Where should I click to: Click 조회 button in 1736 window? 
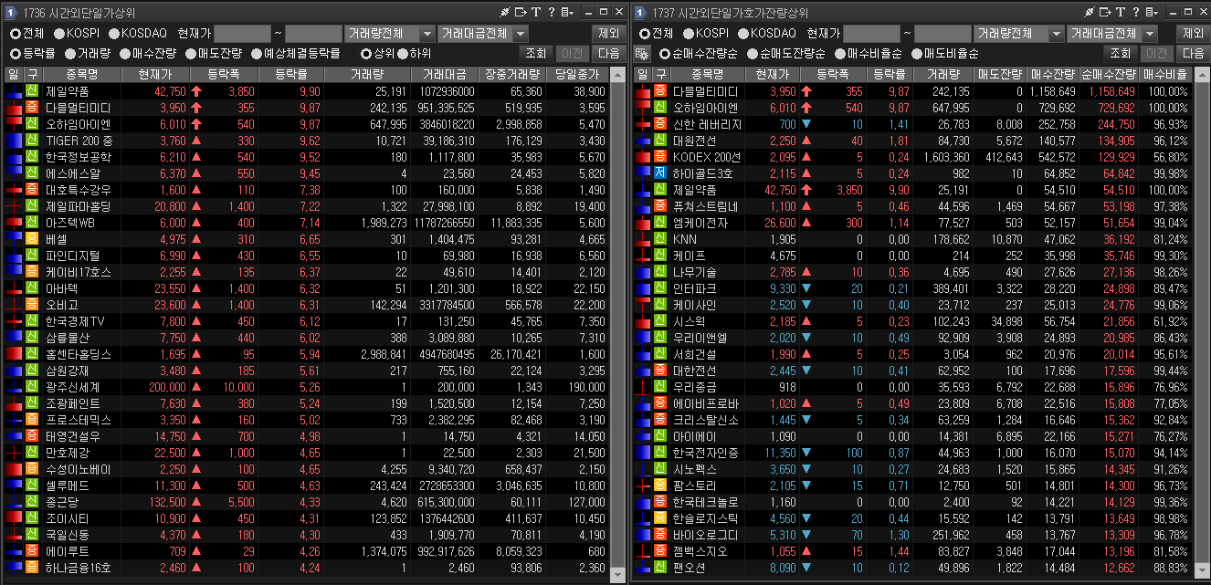tap(536, 54)
